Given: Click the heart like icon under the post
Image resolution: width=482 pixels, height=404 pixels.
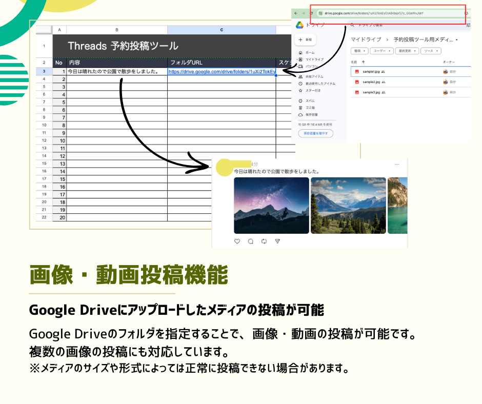Looking at the screenshot, I should (x=237, y=241).
